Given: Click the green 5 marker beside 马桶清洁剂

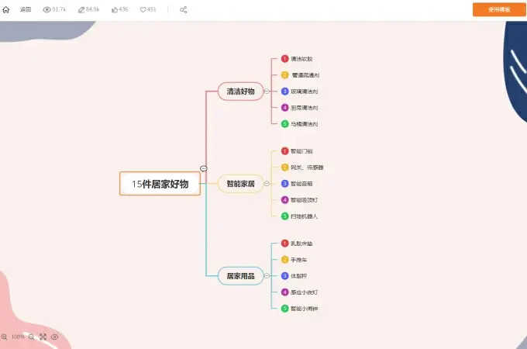Looking at the screenshot, I should tap(284, 124).
